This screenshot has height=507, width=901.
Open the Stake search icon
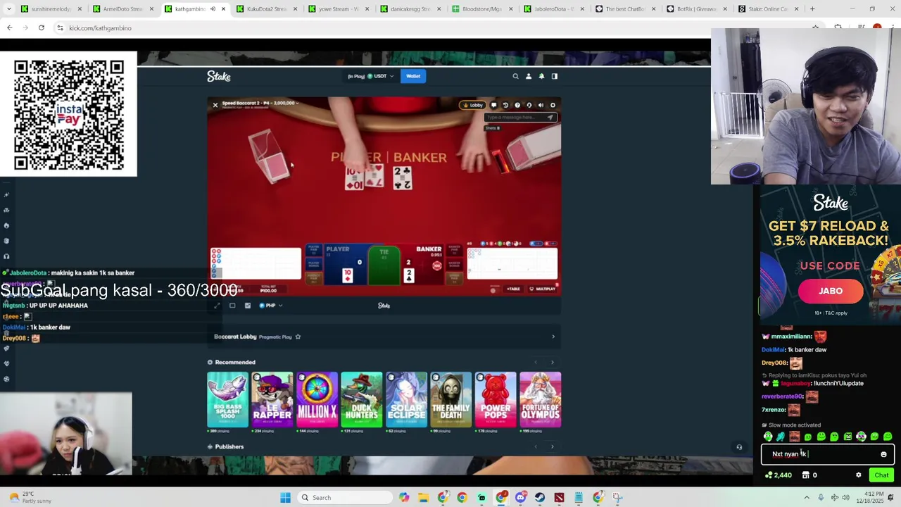coord(515,76)
